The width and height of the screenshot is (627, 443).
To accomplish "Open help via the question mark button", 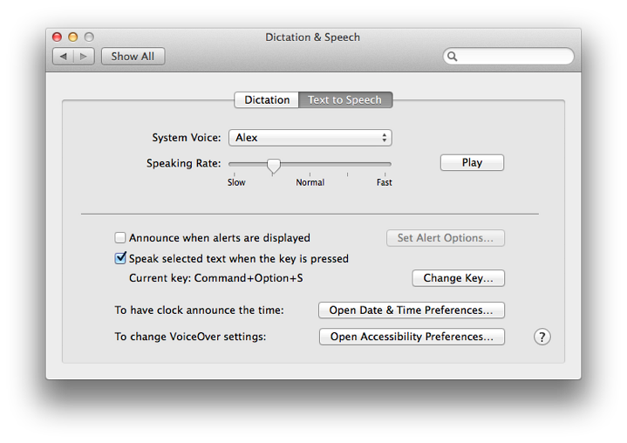I will click(542, 337).
